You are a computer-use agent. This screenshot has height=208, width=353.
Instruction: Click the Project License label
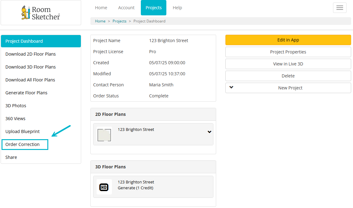tap(108, 52)
